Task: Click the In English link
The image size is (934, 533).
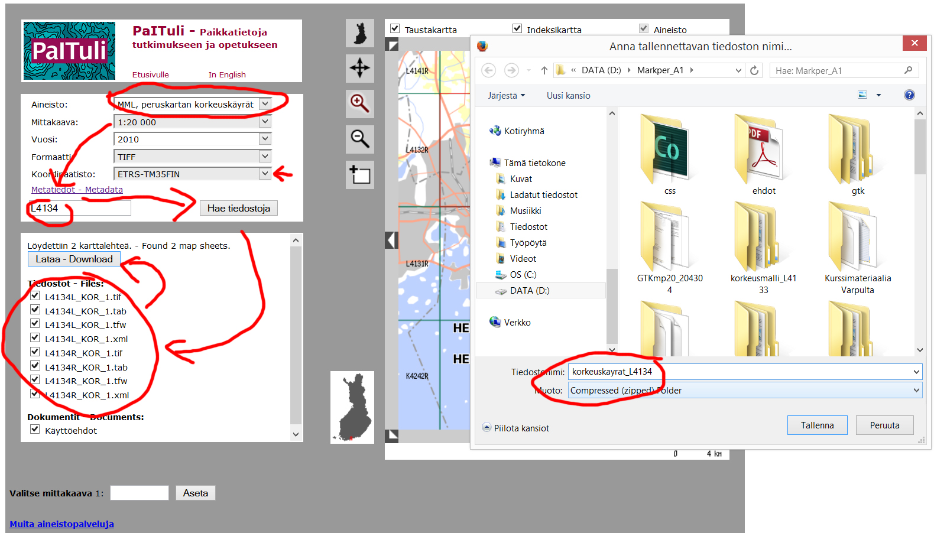Action: [x=227, y=74]
